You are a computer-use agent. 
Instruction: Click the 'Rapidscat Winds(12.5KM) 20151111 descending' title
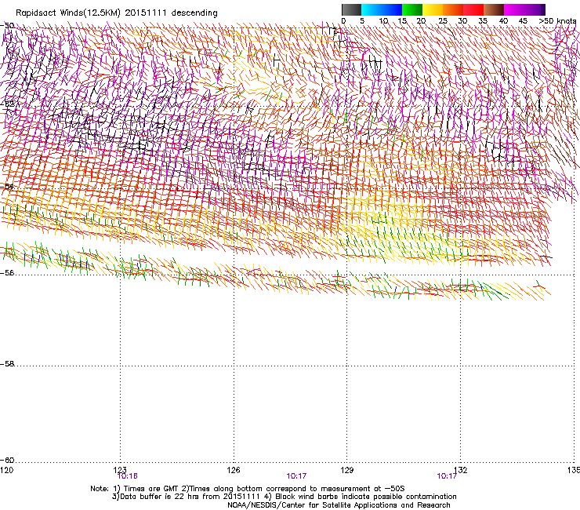point(117,13)
